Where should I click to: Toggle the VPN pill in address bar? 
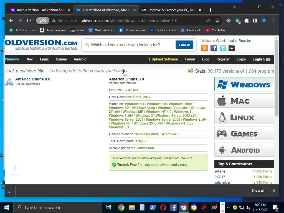(x=42, y=21)
